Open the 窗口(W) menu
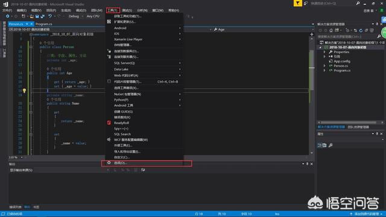The height and width of the screenshot is (217, 386). point(158,10)
